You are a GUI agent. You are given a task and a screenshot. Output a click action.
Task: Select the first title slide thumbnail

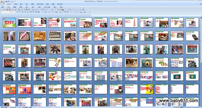click(9, 22)
